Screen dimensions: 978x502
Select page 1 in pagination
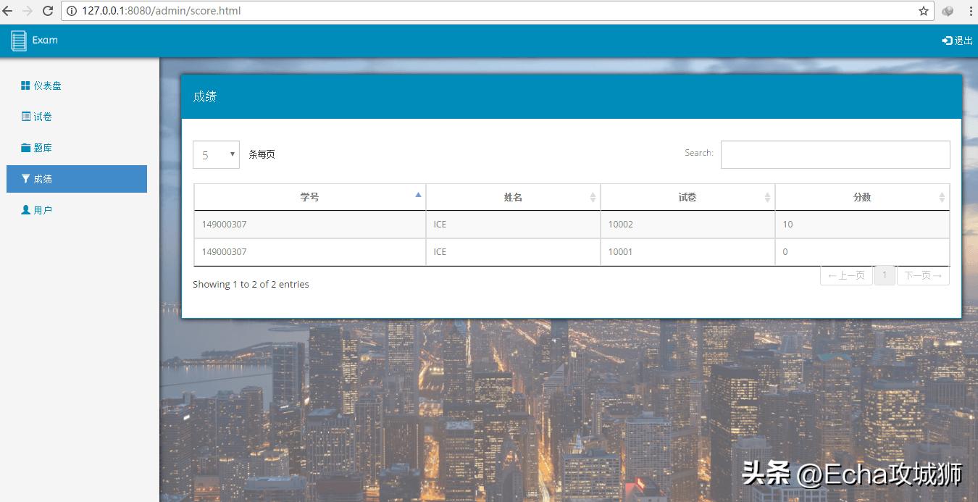(x=885, y=276)
